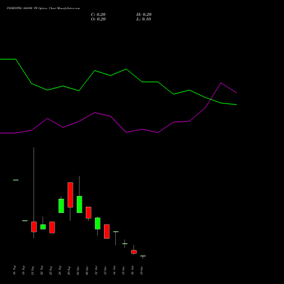Select the open value 'O: 0.20'
Viewport: 284px width, 284px height.
pos(98,19)
